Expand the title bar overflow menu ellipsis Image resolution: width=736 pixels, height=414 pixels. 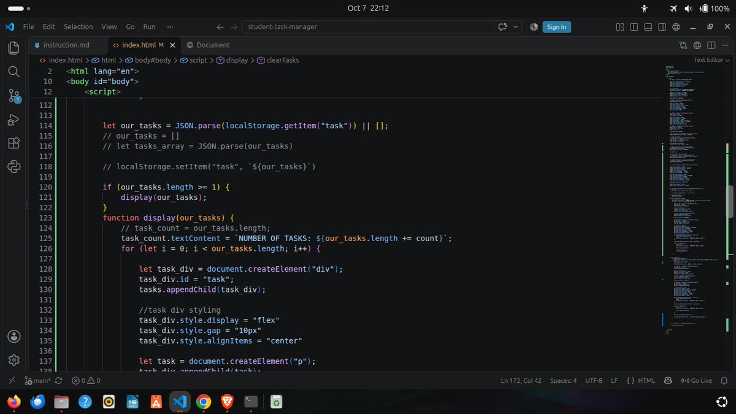[170, 27]
